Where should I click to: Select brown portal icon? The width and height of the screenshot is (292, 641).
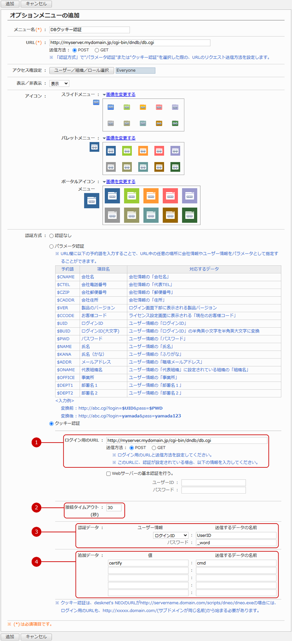tap(170, 215)
